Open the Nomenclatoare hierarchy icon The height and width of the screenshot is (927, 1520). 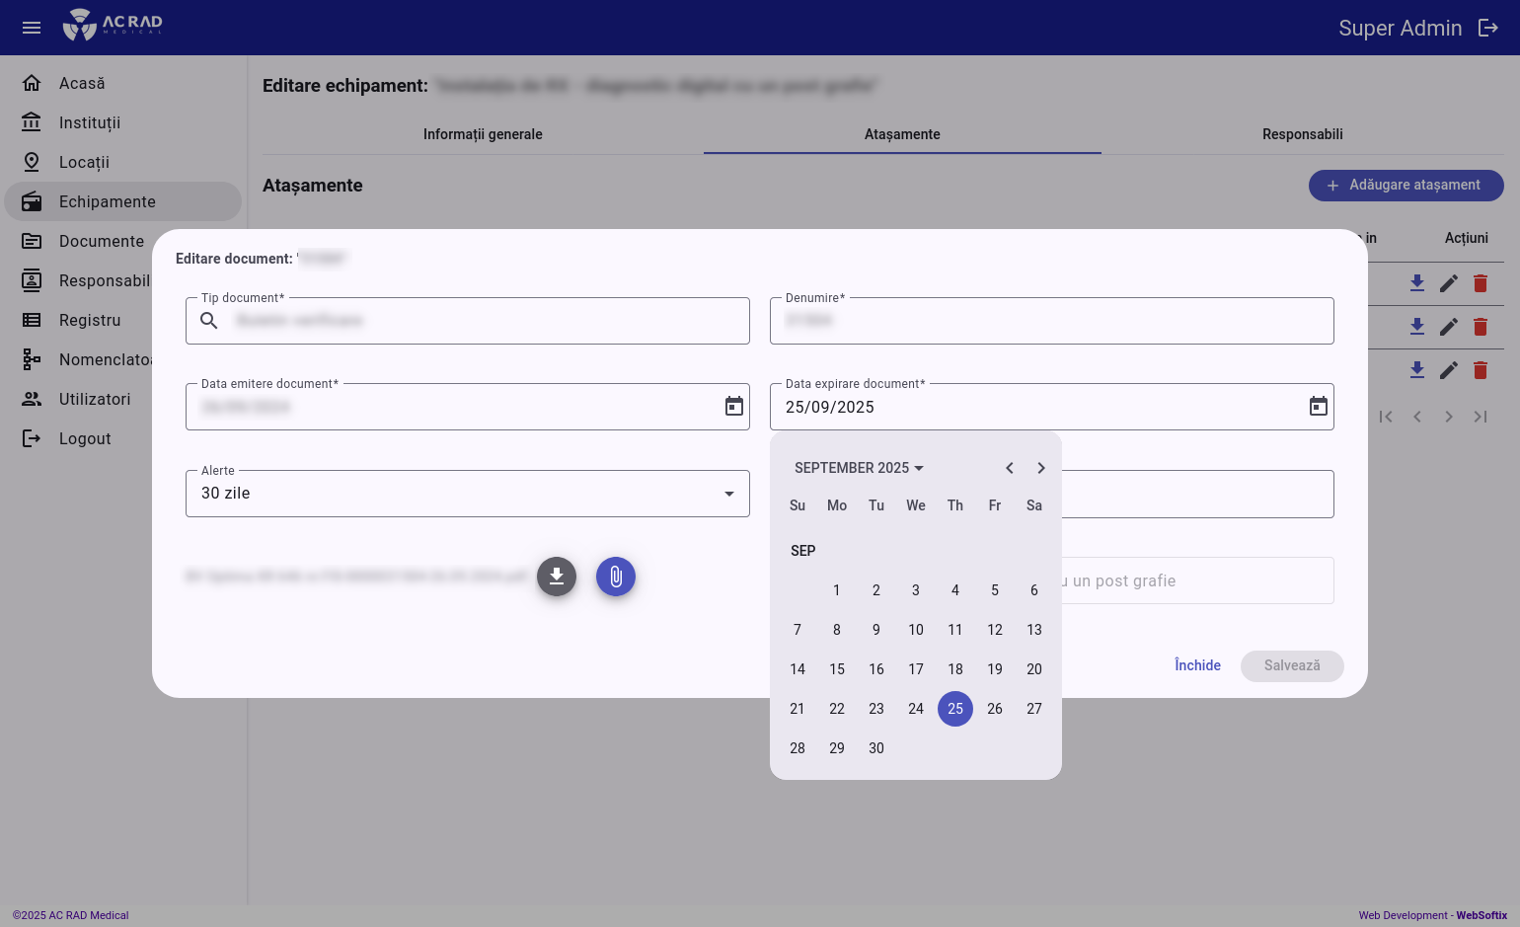(32, 359)
